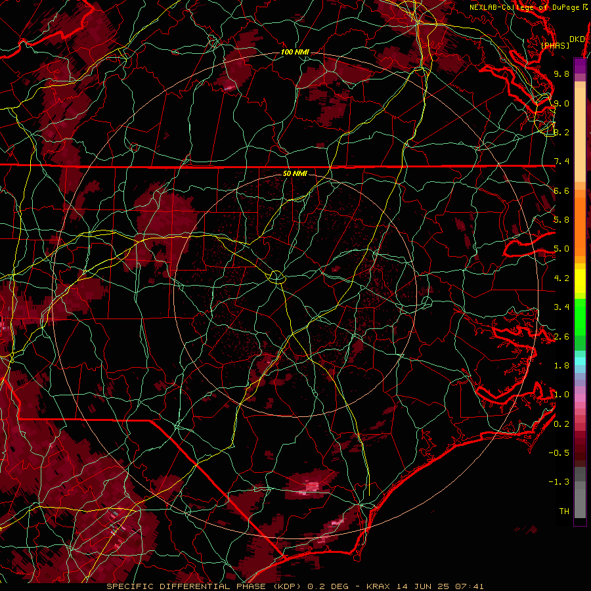The height and width of the screenshot is (591, 591).
Task: Click the [PHAS] units label
Action: tap(555, 46)
